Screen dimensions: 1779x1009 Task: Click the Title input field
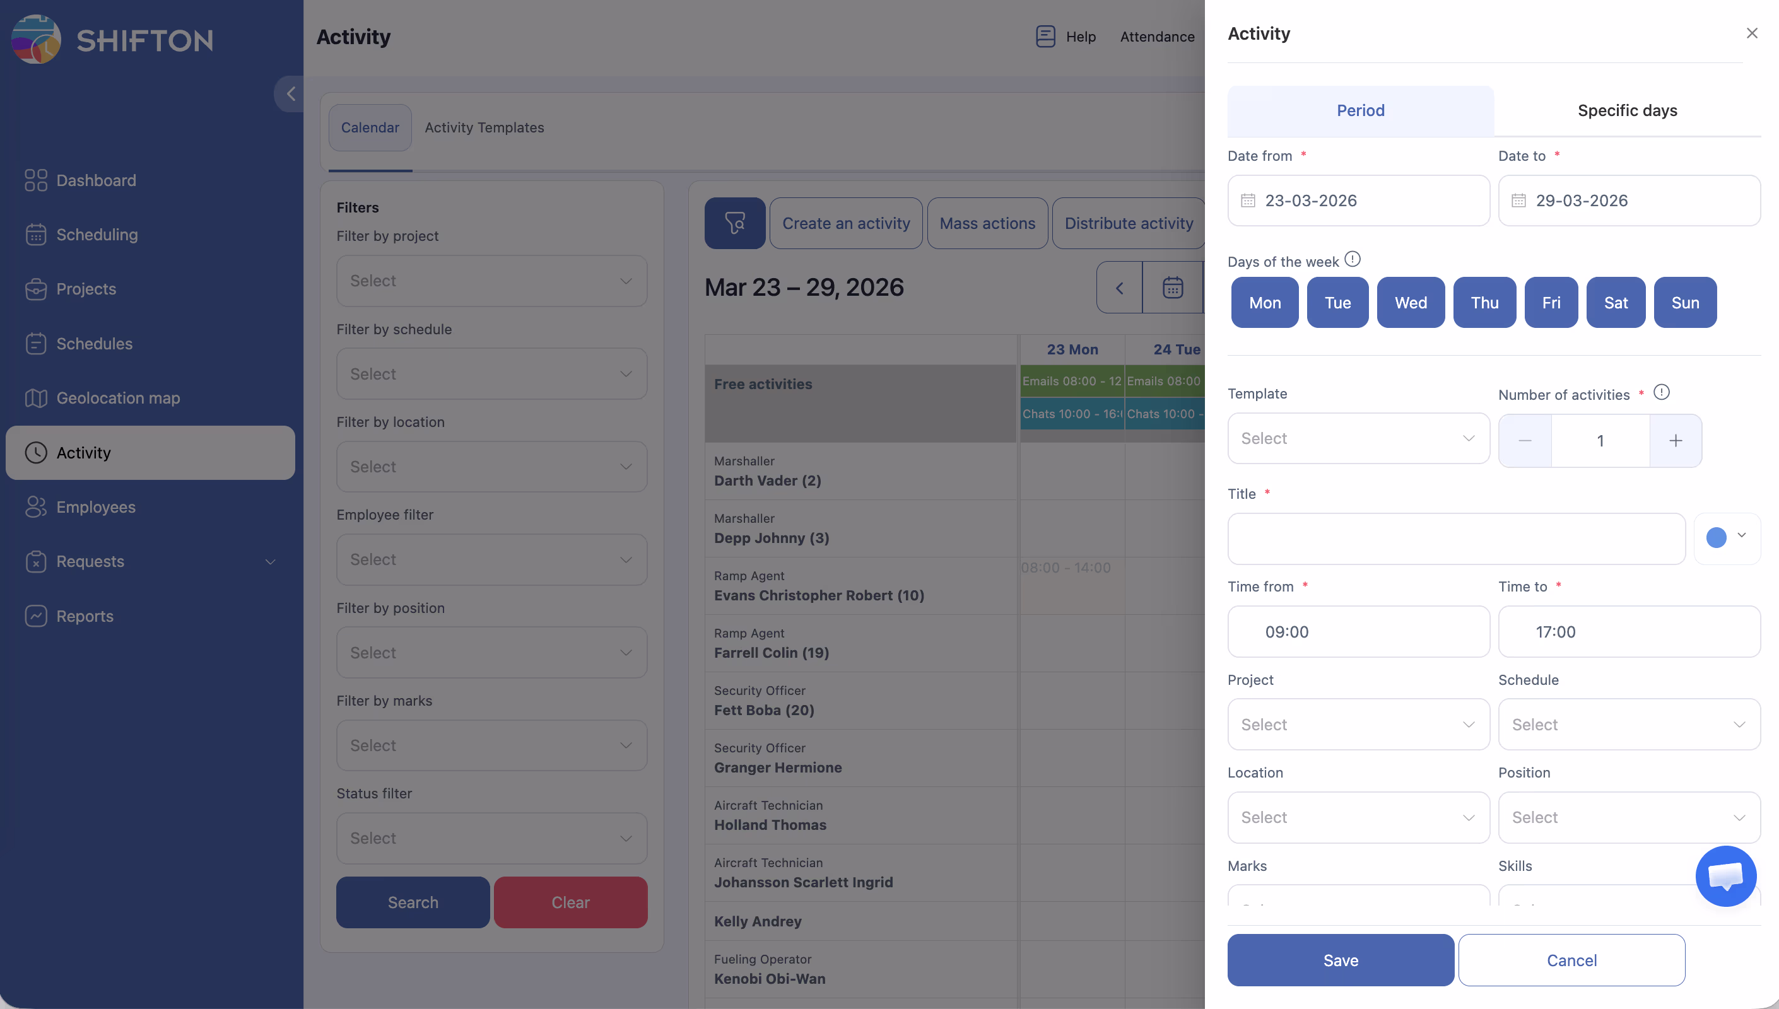[1455, 539]
